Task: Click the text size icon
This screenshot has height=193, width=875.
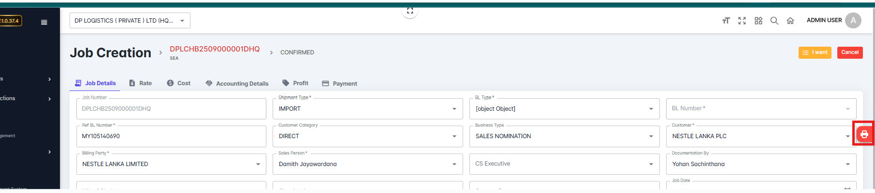Action: [x=726, y=21]
